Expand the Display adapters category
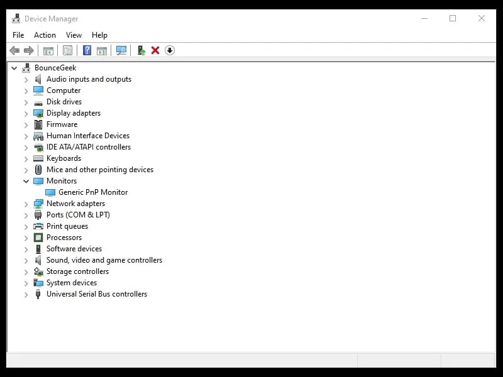Viewport: 503px width, 377px height. click(x=25, y=112)
